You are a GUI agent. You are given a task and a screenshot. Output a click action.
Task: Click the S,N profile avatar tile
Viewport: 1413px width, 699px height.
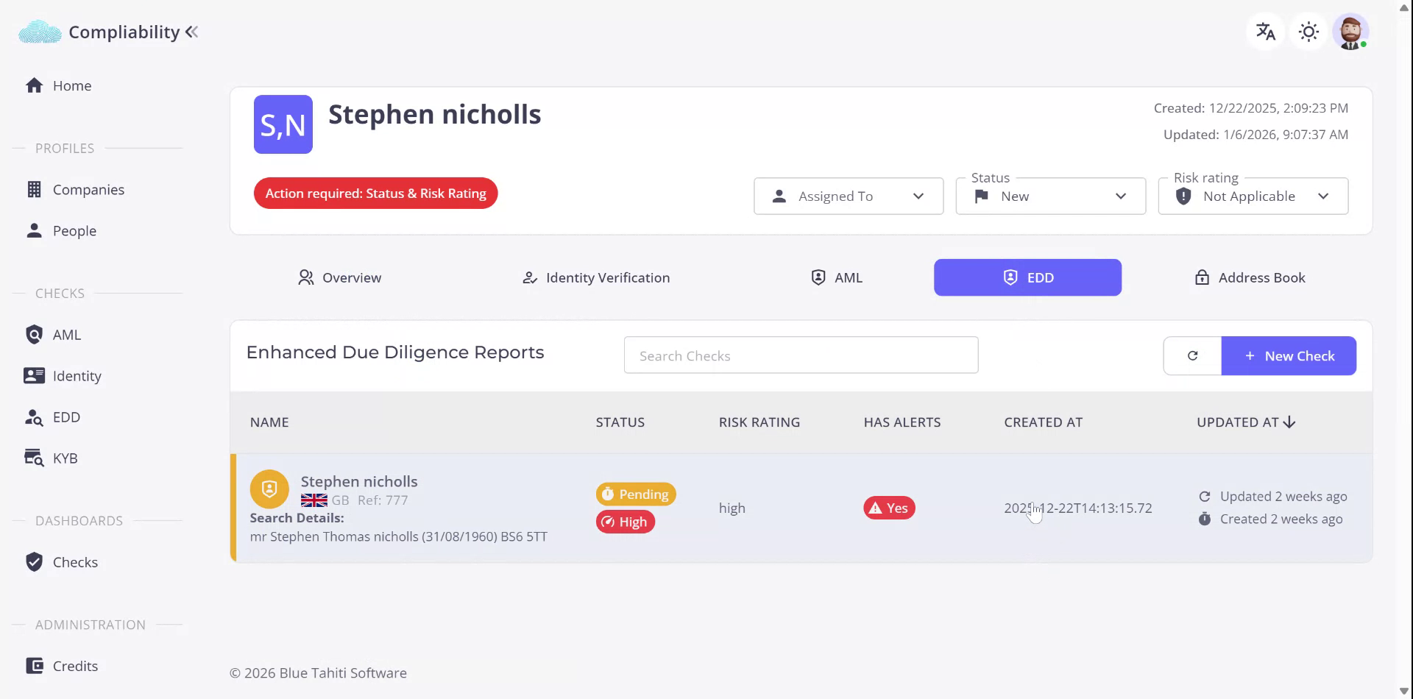point(283,124)
